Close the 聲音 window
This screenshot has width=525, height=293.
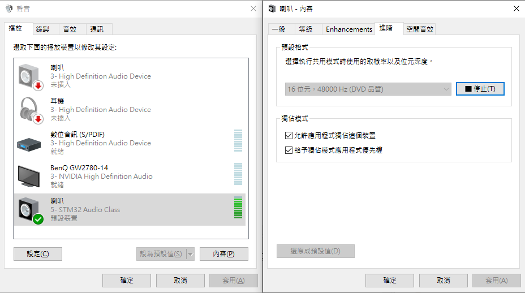pos(253,8)
